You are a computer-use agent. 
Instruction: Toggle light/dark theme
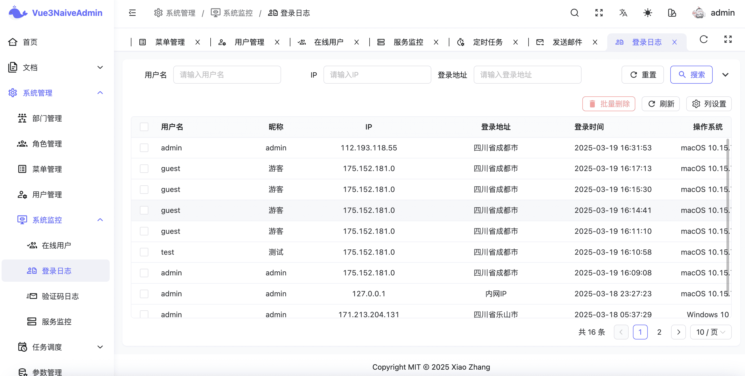[x=648, y=13]
